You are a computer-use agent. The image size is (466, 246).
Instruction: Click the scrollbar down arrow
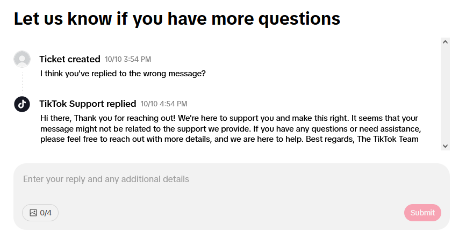tap(445, 146)
